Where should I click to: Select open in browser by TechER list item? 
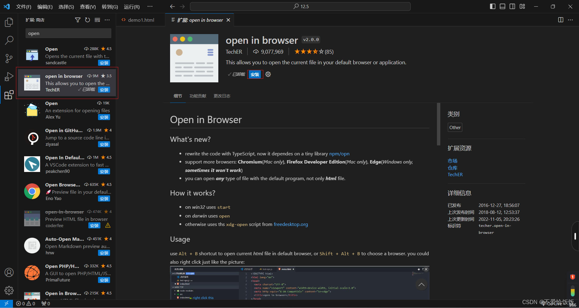[67, 83]
